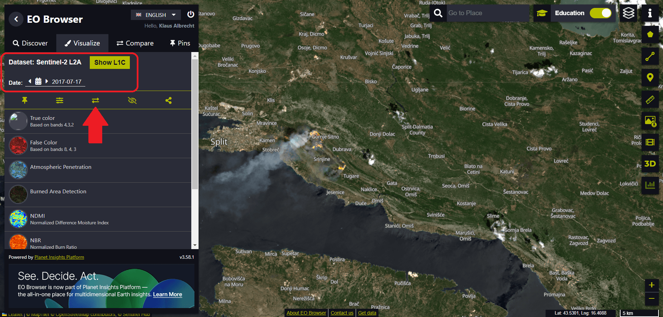The image size is (663, 317).
Task: Open the Planet Insights Platform link
Action: click(x=59, y=257)
